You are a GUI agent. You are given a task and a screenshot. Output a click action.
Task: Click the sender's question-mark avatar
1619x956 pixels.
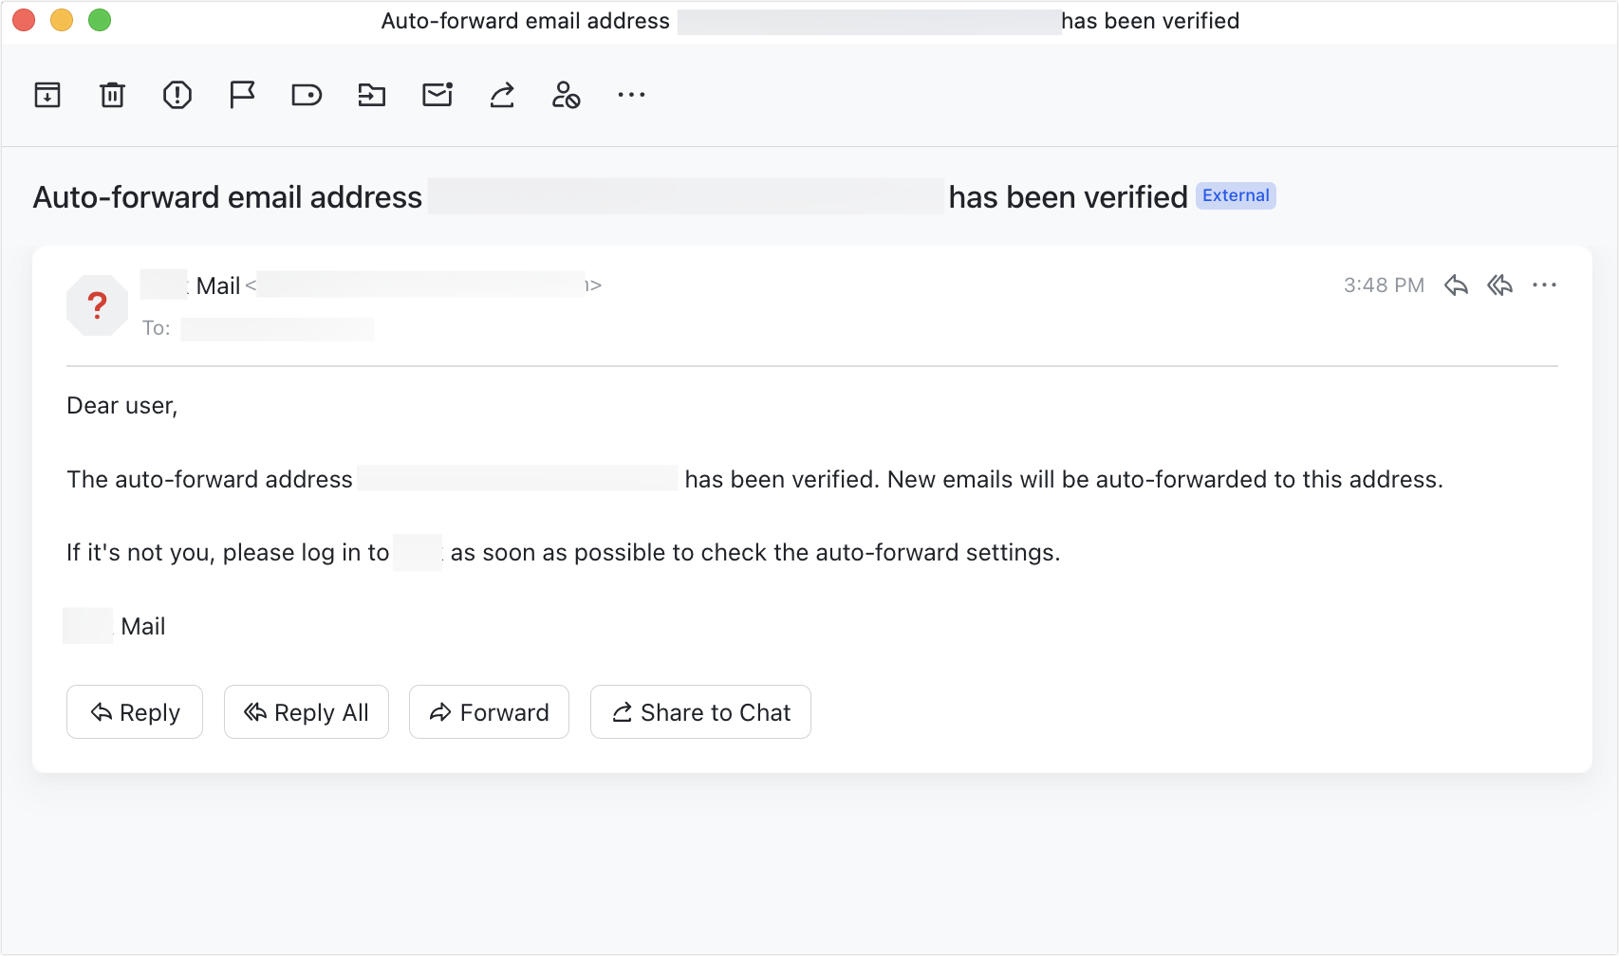[x=96, y=305]
